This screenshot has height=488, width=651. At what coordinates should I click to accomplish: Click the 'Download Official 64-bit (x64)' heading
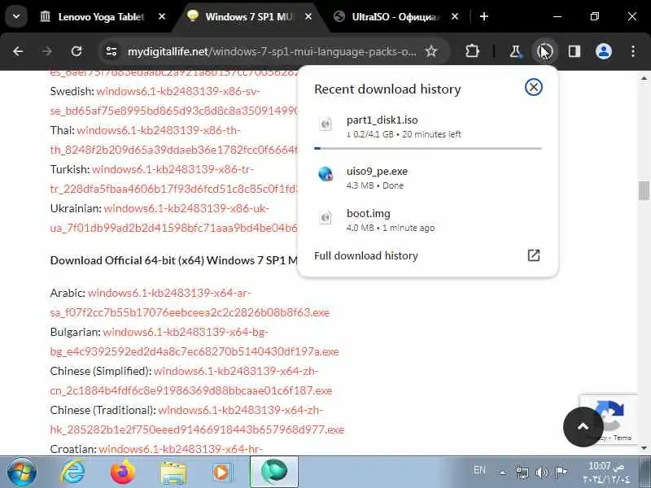174,260
